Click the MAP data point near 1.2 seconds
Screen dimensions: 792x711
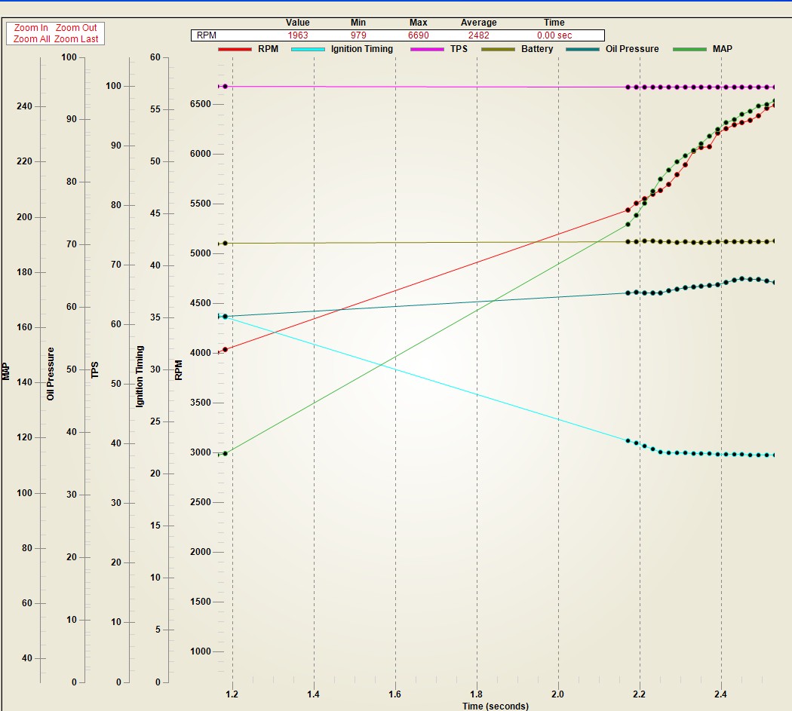225,453
